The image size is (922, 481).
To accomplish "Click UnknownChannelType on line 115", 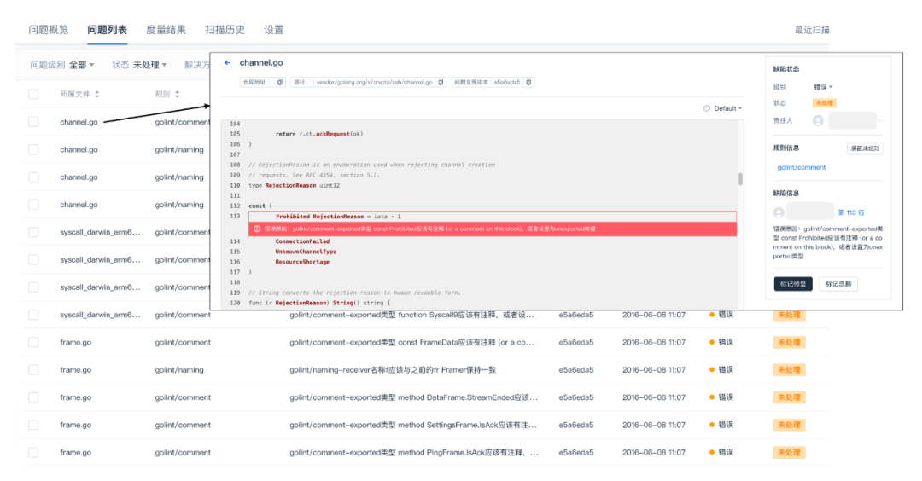I will [x=306, y=252].
